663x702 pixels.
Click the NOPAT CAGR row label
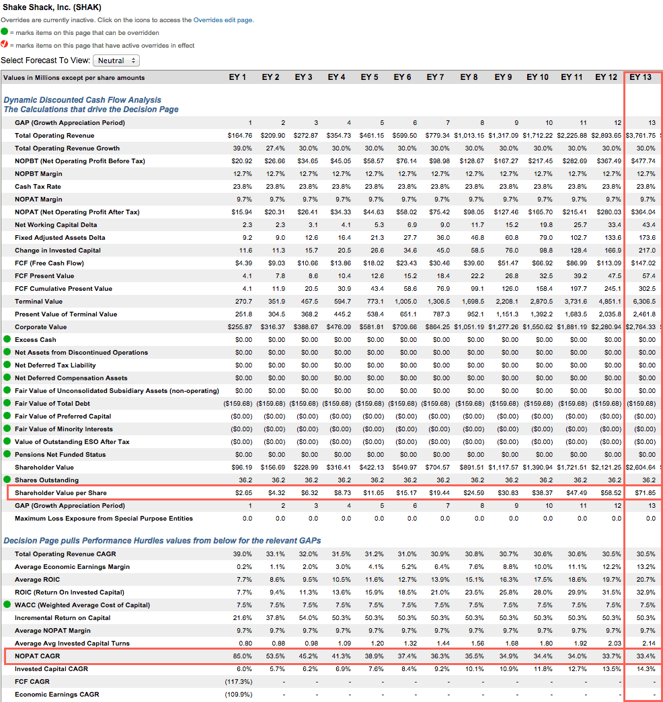[x=37, y=656]
